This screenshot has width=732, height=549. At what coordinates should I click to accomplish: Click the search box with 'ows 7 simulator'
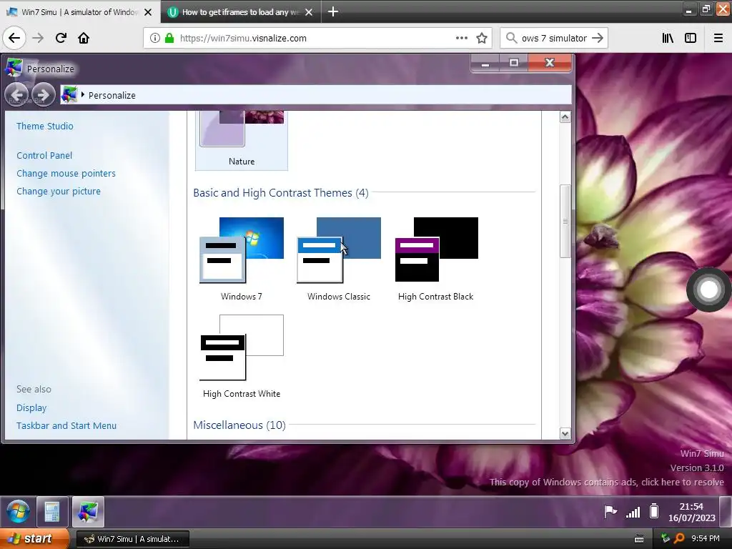pyautogui.click(x=554, y=39)
